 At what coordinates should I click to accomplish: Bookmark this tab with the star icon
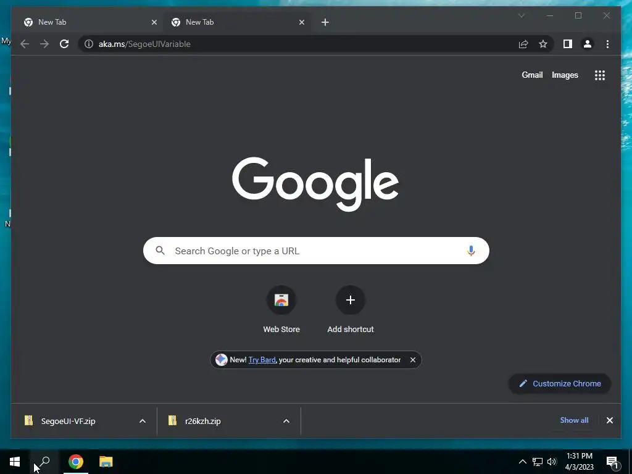(543, 44)
